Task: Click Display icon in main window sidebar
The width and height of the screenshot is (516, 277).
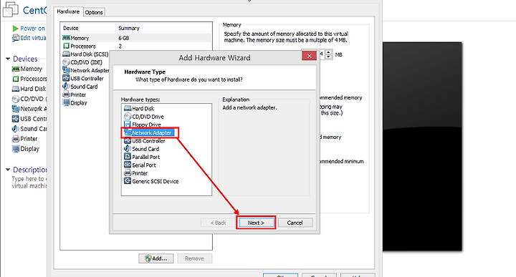Action: tap(16, 149)
